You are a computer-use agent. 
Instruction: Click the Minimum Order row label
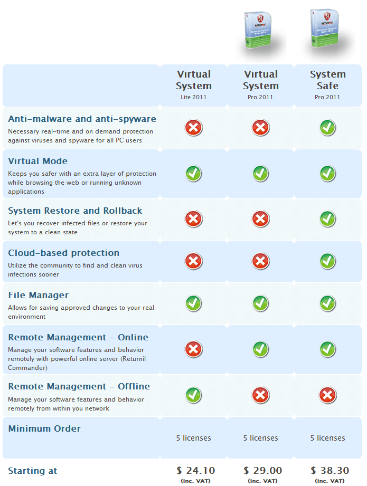pyautogui.click(x=44, y=428)
